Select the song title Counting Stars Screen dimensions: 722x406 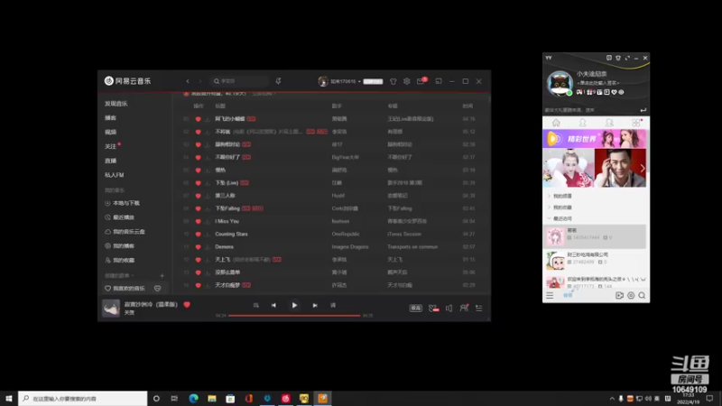[231, 234]
